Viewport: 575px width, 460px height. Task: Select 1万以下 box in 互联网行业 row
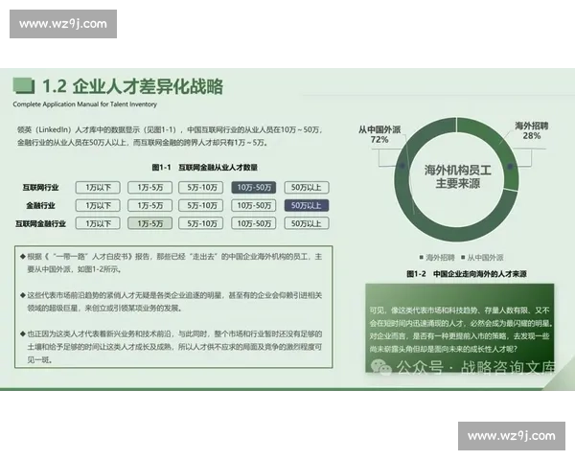[98, 188]
